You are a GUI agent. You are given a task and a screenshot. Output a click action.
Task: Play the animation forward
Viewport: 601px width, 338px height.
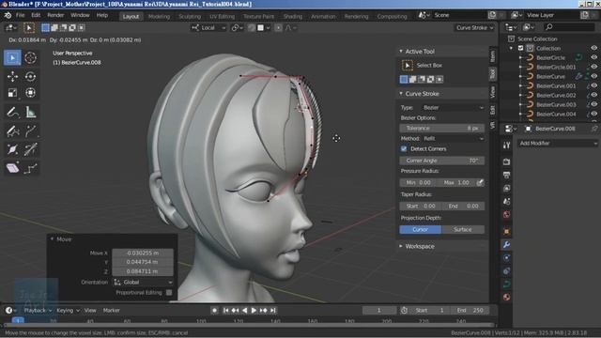254,311
